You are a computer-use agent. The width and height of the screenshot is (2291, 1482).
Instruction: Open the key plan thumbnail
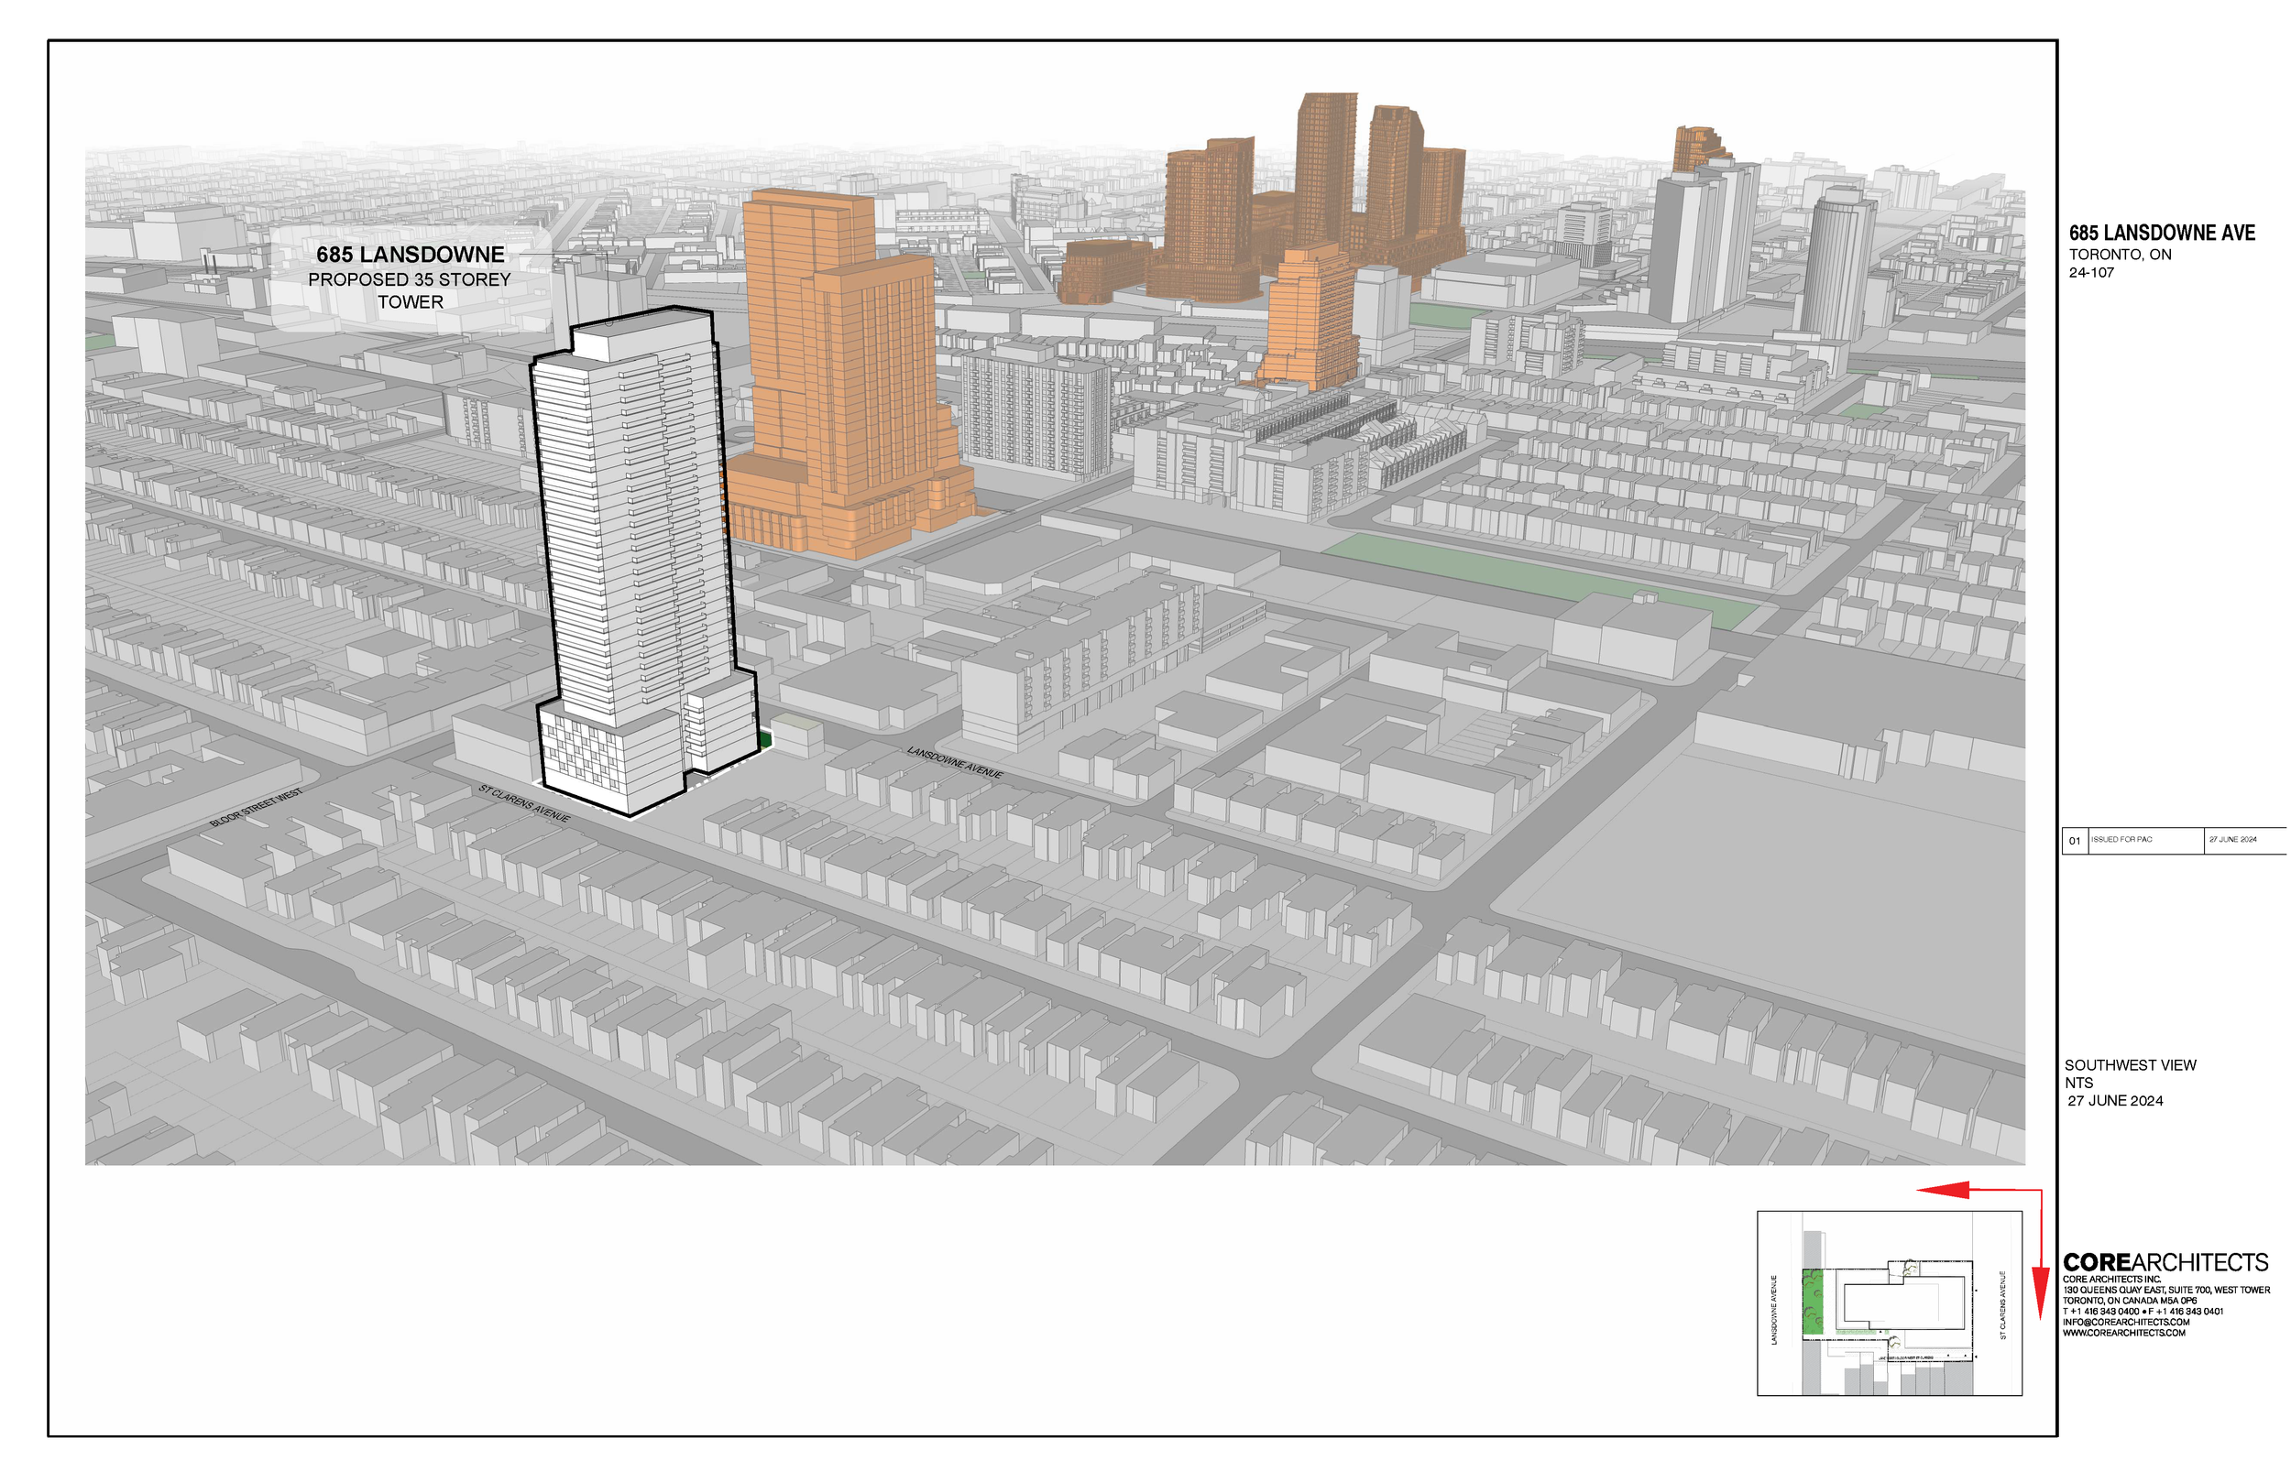(1889, 1303)
